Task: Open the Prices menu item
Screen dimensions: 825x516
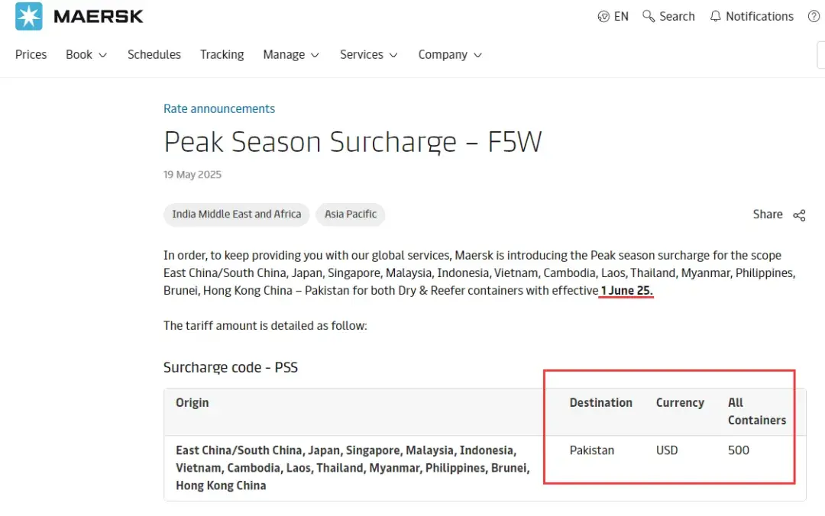Action: (31, 54)
